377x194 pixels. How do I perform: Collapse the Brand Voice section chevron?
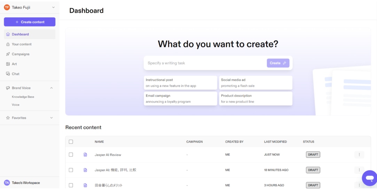pos(52,88)
